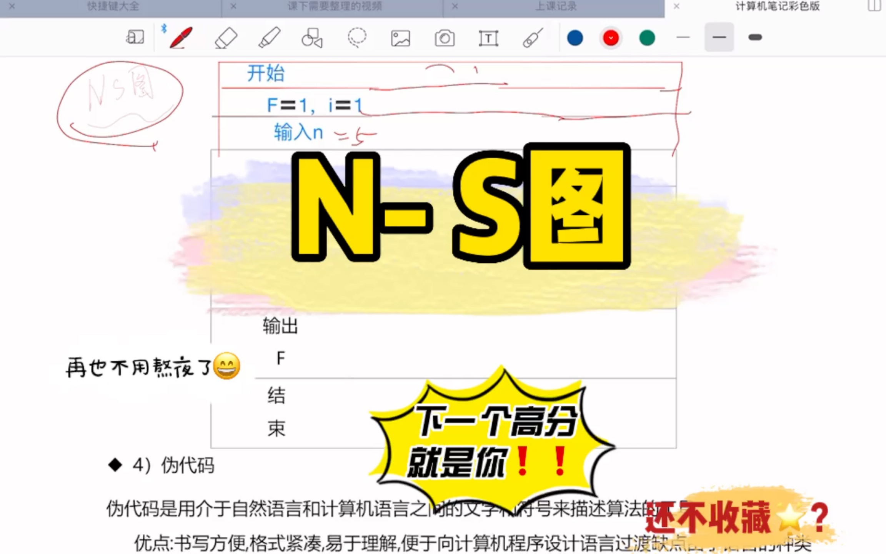The height and width of the screenshot is (554, 886).
Task: Click the F=1, i=1 text
Action: [x=315, y=105]
